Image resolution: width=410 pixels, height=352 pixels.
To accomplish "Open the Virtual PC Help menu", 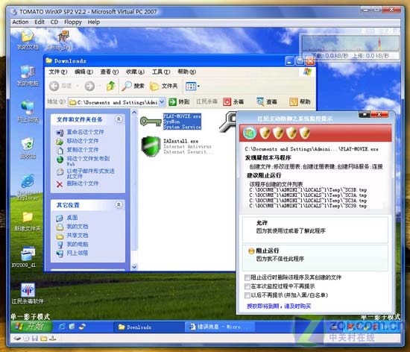I will click(x=94, y=22).
